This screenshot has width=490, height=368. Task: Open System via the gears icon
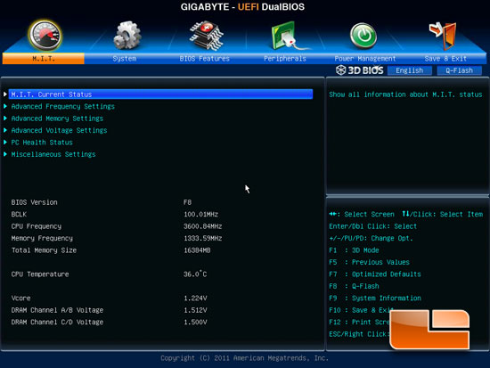[x=127, y=36]
